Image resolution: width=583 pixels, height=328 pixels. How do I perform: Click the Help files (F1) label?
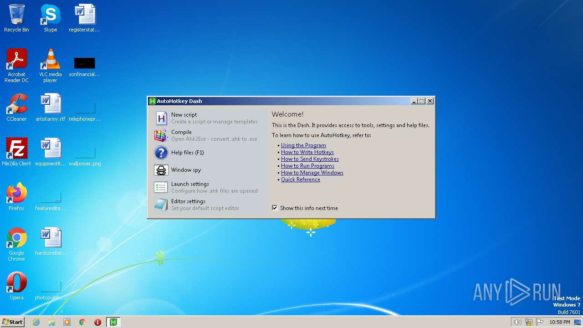click(x=188, y=153)
